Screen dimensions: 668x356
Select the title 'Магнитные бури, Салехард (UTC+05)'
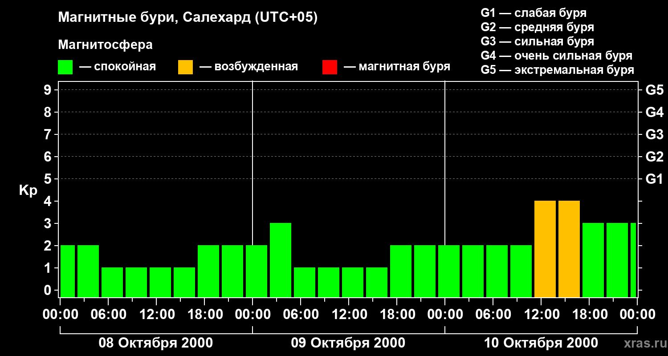[x=188, y=18]
